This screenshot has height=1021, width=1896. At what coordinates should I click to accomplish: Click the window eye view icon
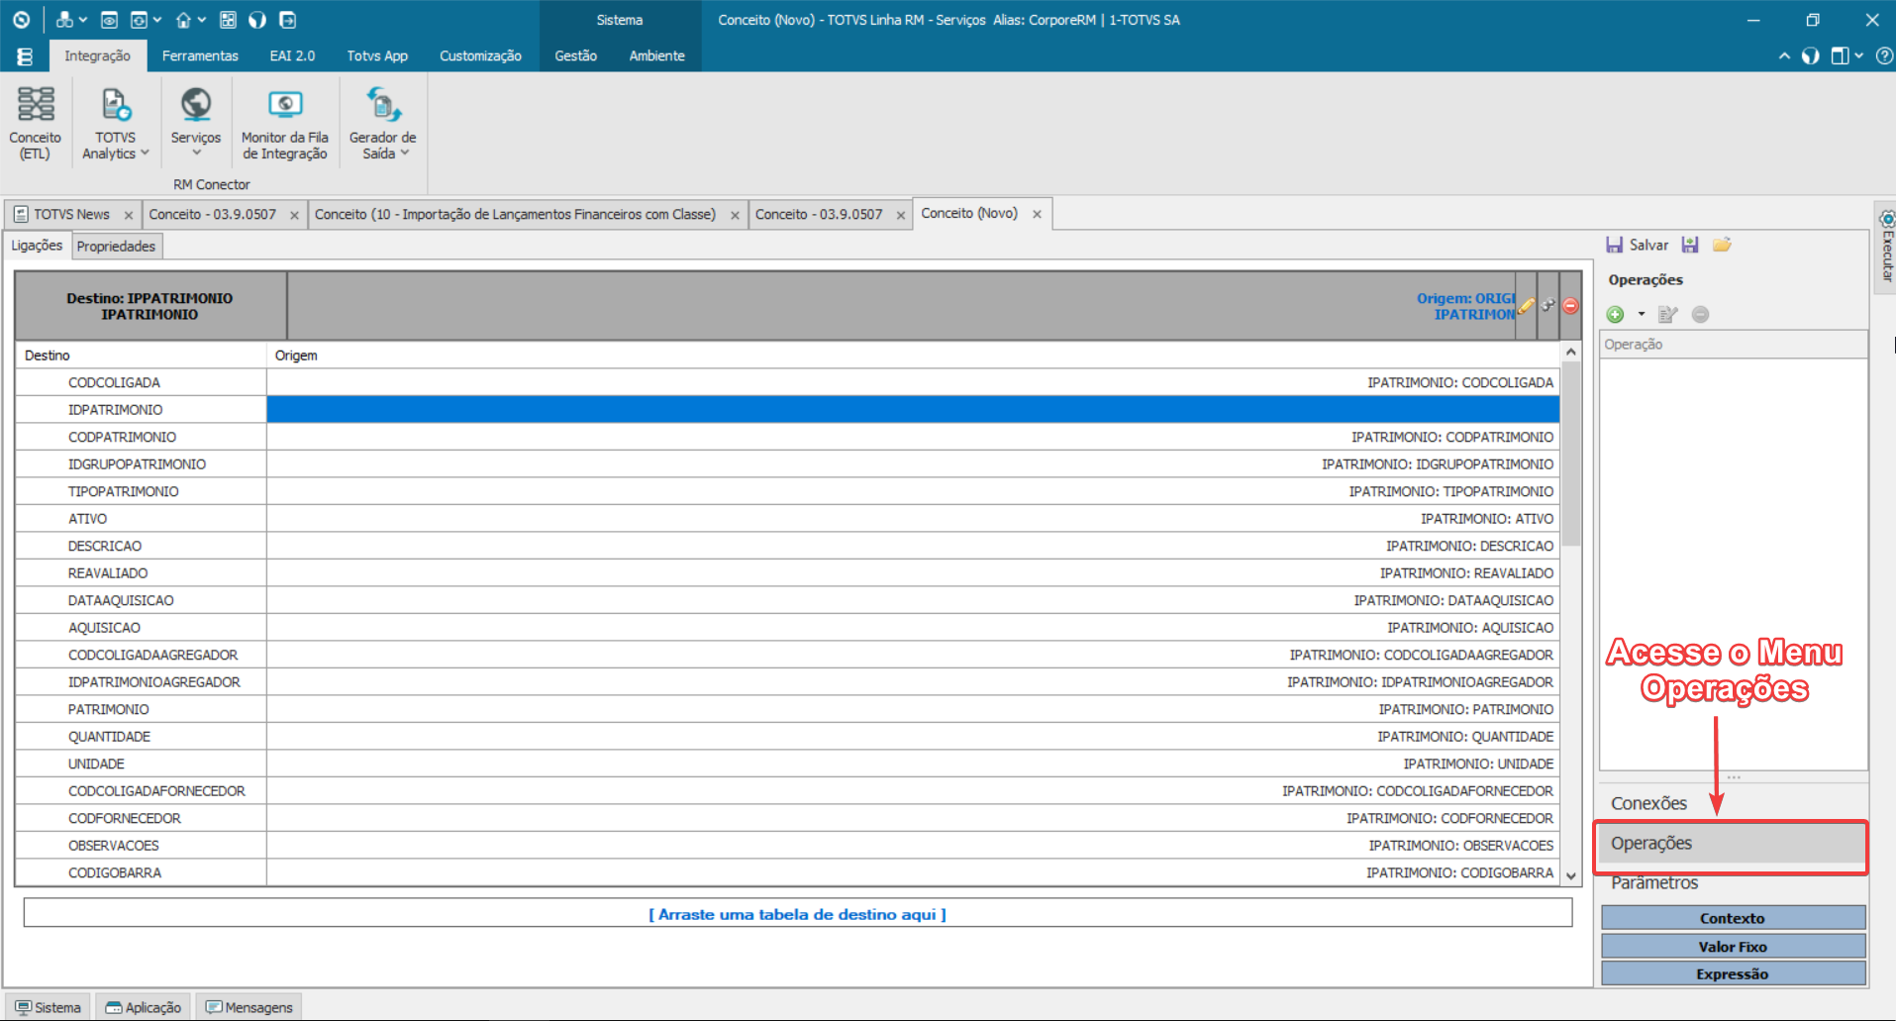109,20
